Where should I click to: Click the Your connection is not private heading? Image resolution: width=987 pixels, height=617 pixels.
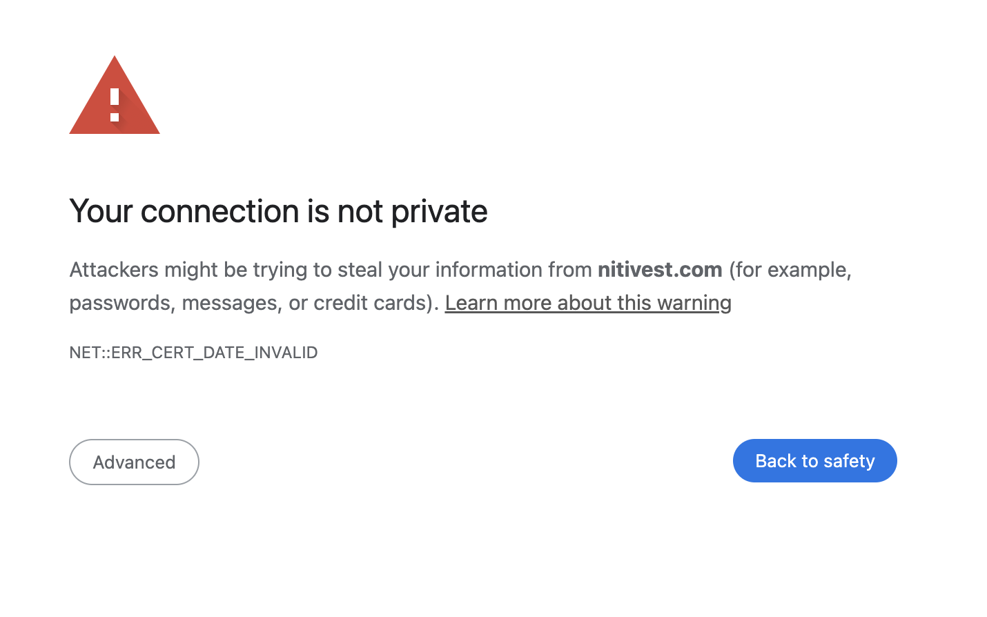click(278, 211)
